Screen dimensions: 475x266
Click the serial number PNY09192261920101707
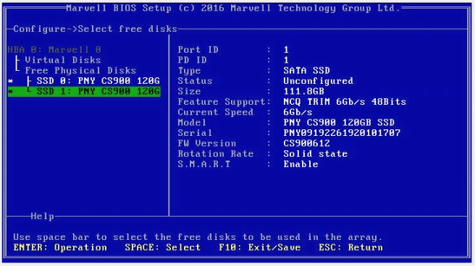(x=342, y=133)
